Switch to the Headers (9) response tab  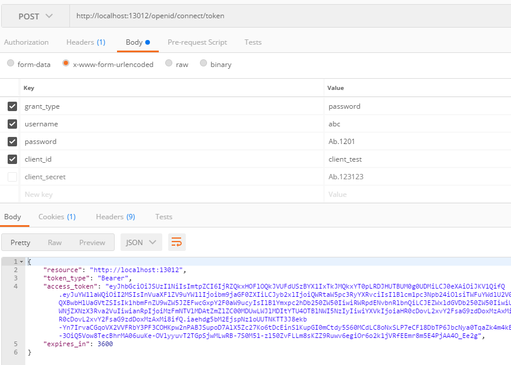coord(115,216)
